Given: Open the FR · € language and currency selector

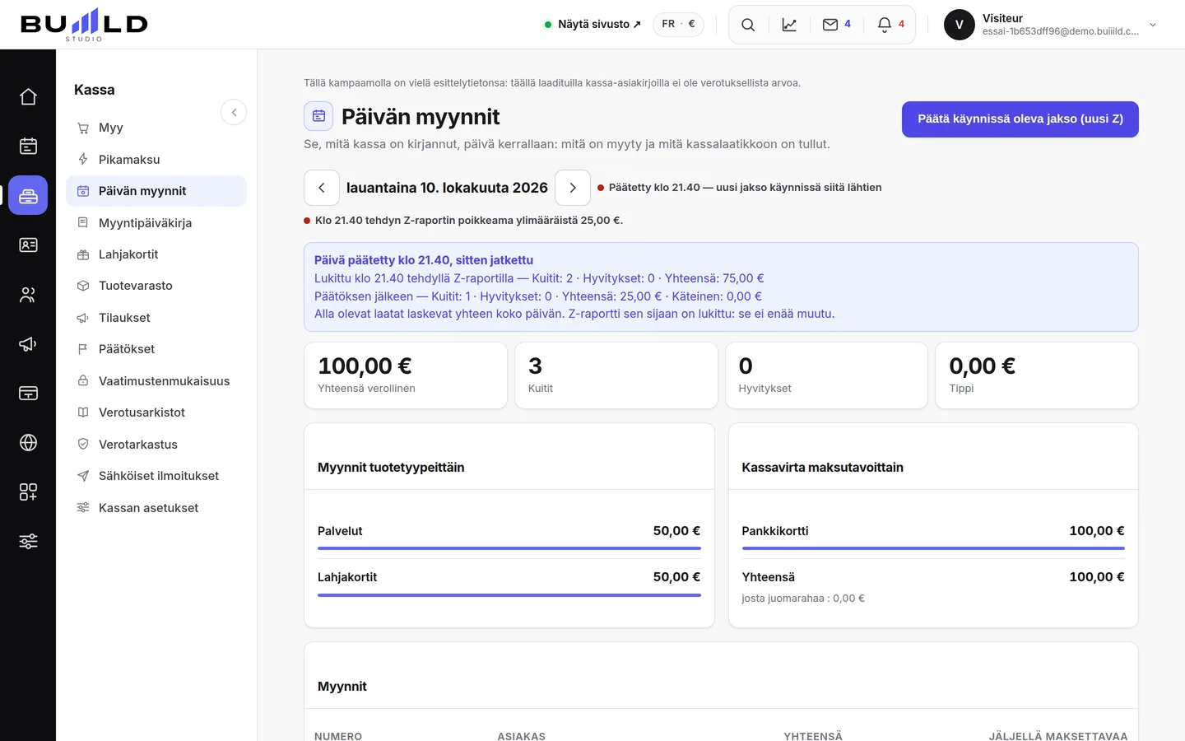Looking at the screenshot, I should point(678,24).
